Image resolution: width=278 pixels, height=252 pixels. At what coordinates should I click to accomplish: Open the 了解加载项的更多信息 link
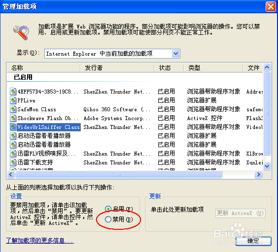pos(40,241)
